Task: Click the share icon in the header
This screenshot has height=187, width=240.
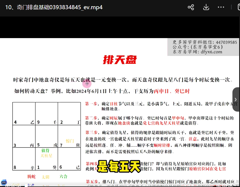Action: (191, 7)
